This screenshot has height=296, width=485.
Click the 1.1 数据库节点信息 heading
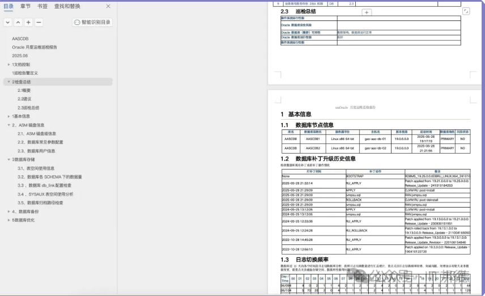[x=307, y=125]
